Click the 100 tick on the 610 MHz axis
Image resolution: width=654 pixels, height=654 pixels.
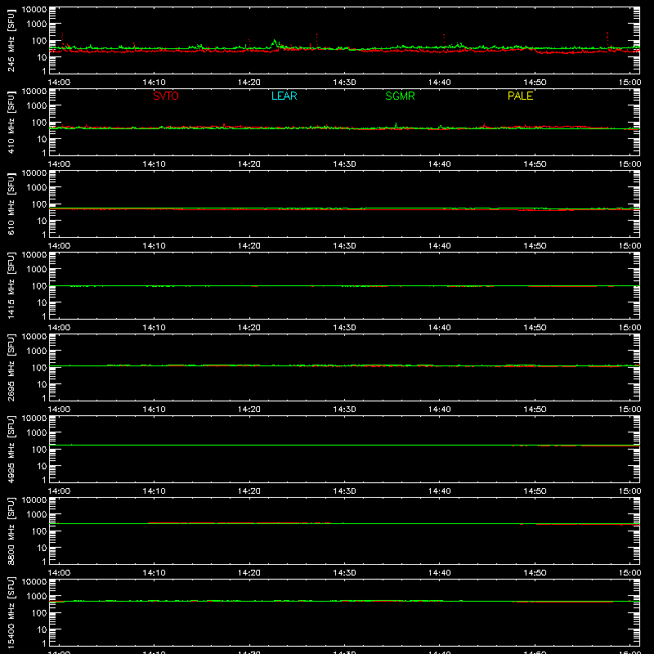click(39, 204)
